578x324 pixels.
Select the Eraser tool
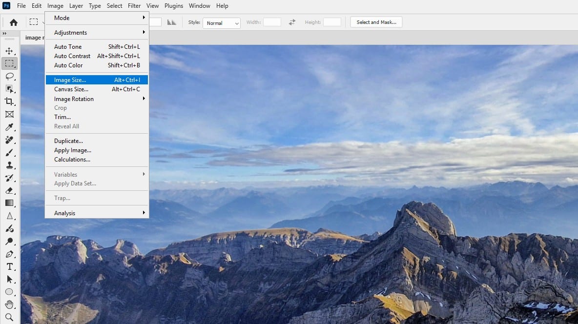tap(9, 191)
